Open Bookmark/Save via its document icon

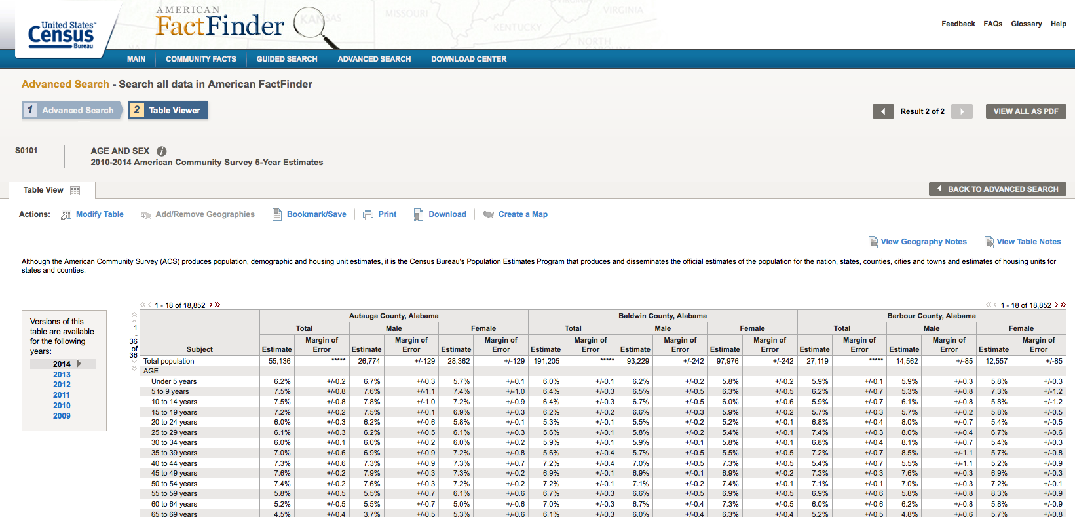pos(277,214)
